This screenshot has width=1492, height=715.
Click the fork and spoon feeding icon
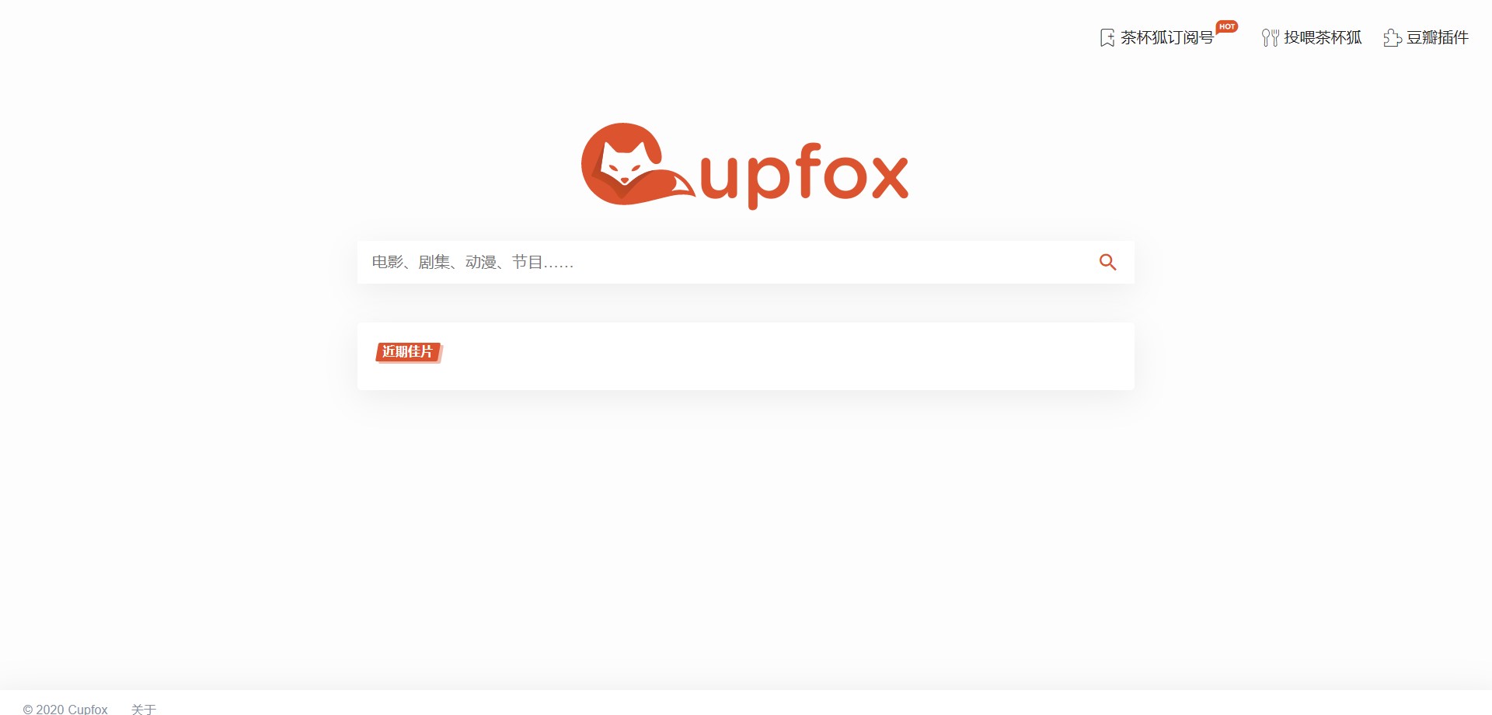[1270, 37]
